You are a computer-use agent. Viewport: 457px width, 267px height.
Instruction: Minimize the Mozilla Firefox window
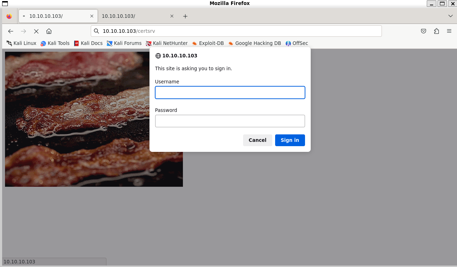point(432,4)
